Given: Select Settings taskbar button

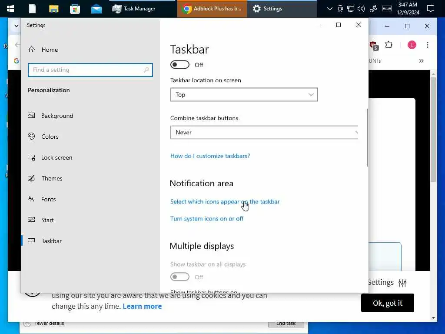Looking at the screenshot, I should pyautogui.click(x=282, y=9).
